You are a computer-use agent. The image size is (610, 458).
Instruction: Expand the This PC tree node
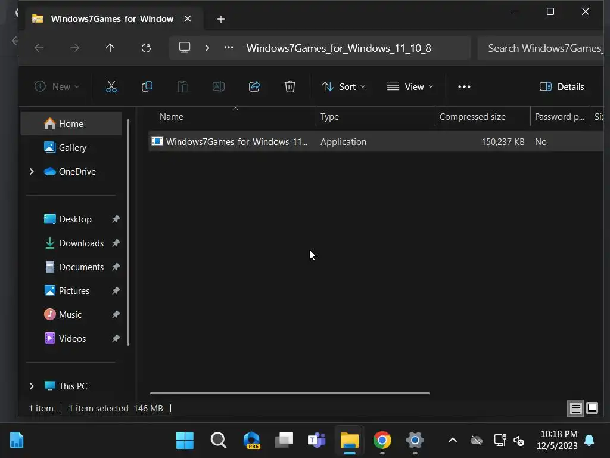pos(32,386)
